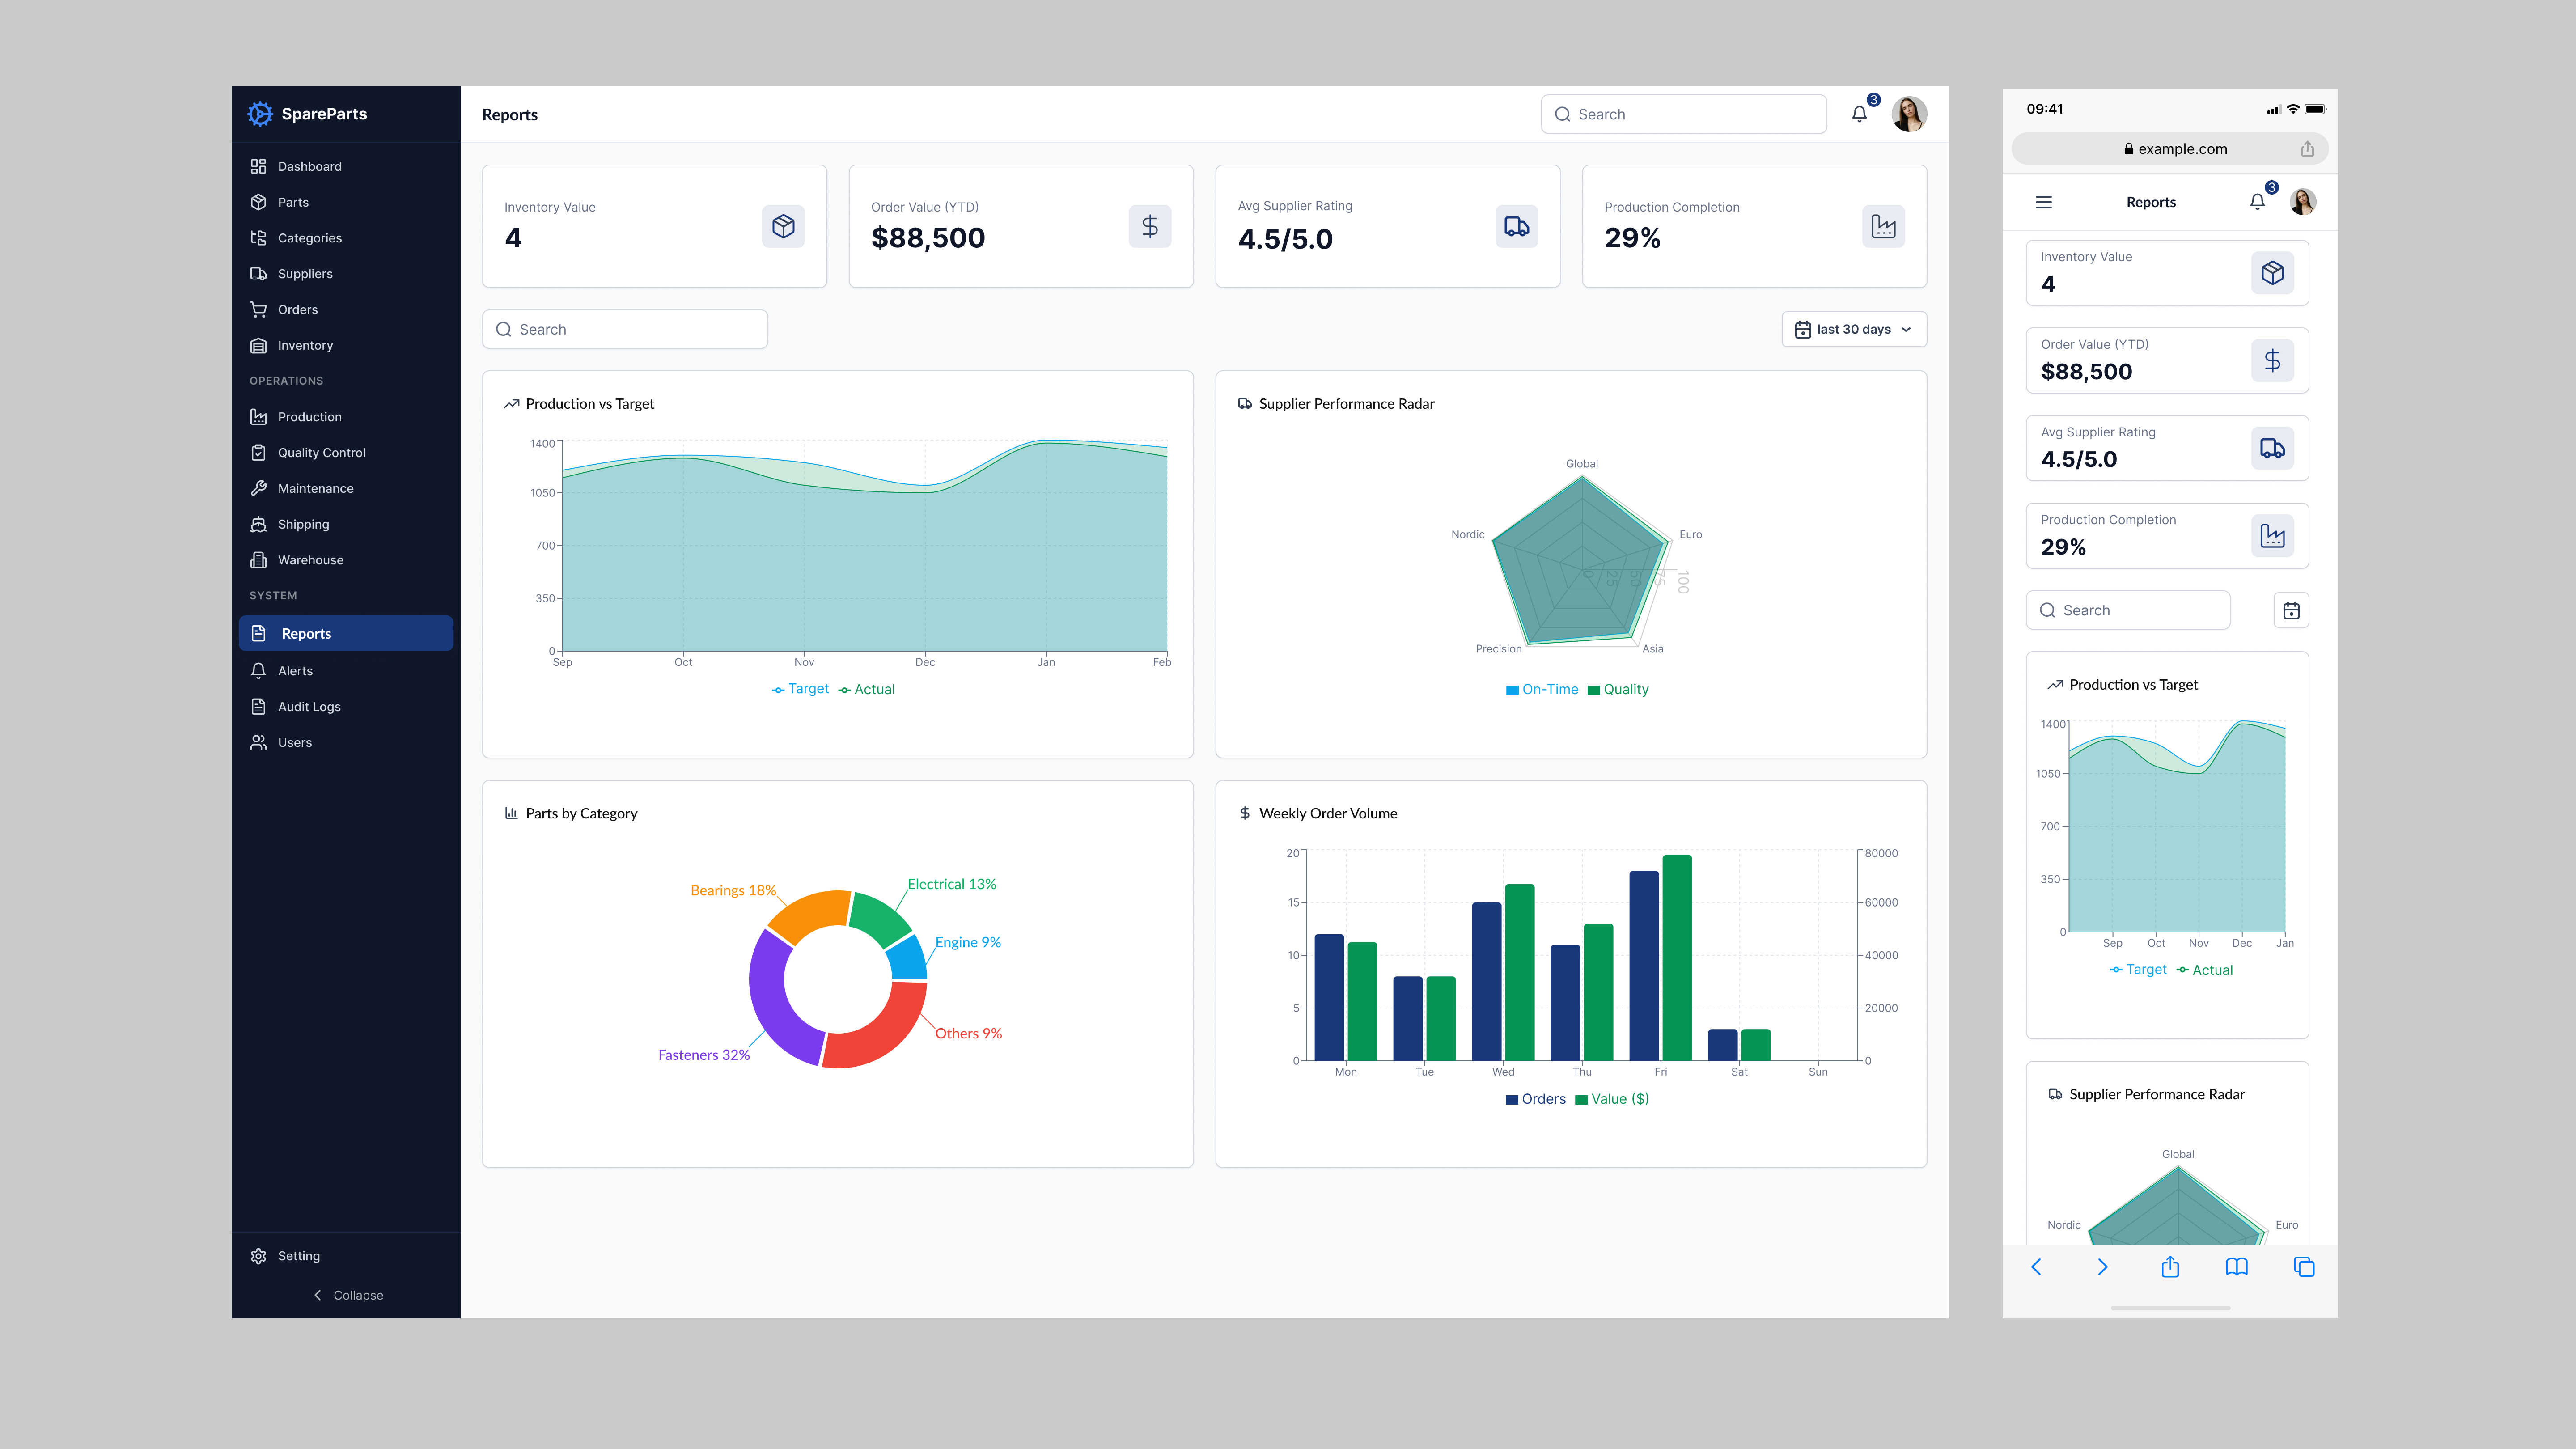
Task: Focus the reports Search field below cards
Action: pos(625,329)
